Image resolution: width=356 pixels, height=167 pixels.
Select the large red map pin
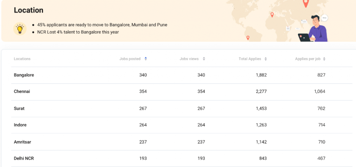click(306, 3)
